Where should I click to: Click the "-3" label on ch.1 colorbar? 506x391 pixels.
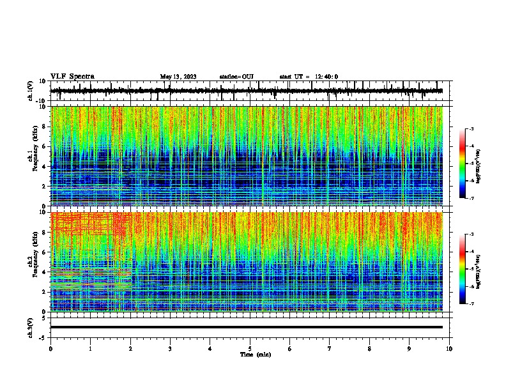coord(471,128)
